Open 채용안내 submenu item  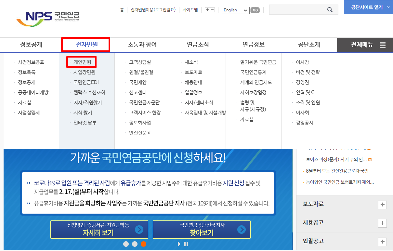coord(193,82)
